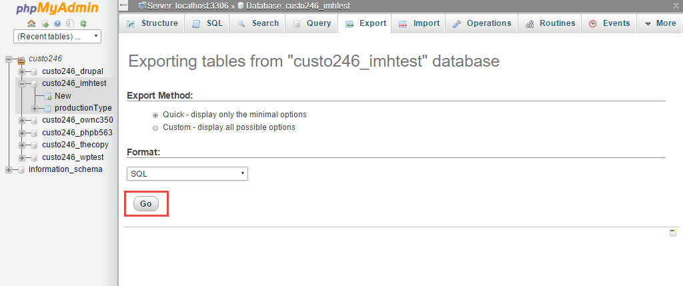The width and height of the screenshot is (683, 286).
Task: Switch to the Import tab
Action: (x=419, y=23)
